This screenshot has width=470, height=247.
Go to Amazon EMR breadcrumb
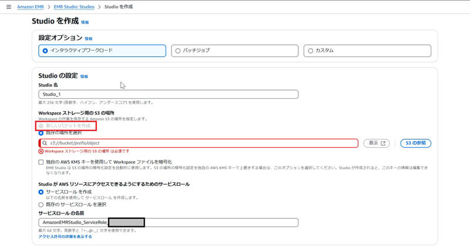pos(31,6)
